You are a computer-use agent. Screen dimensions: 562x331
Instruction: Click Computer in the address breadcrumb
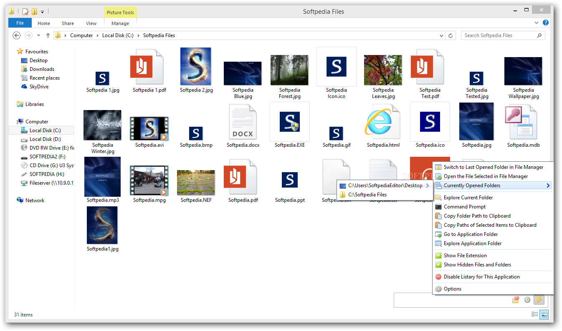(x=81, y=35)
